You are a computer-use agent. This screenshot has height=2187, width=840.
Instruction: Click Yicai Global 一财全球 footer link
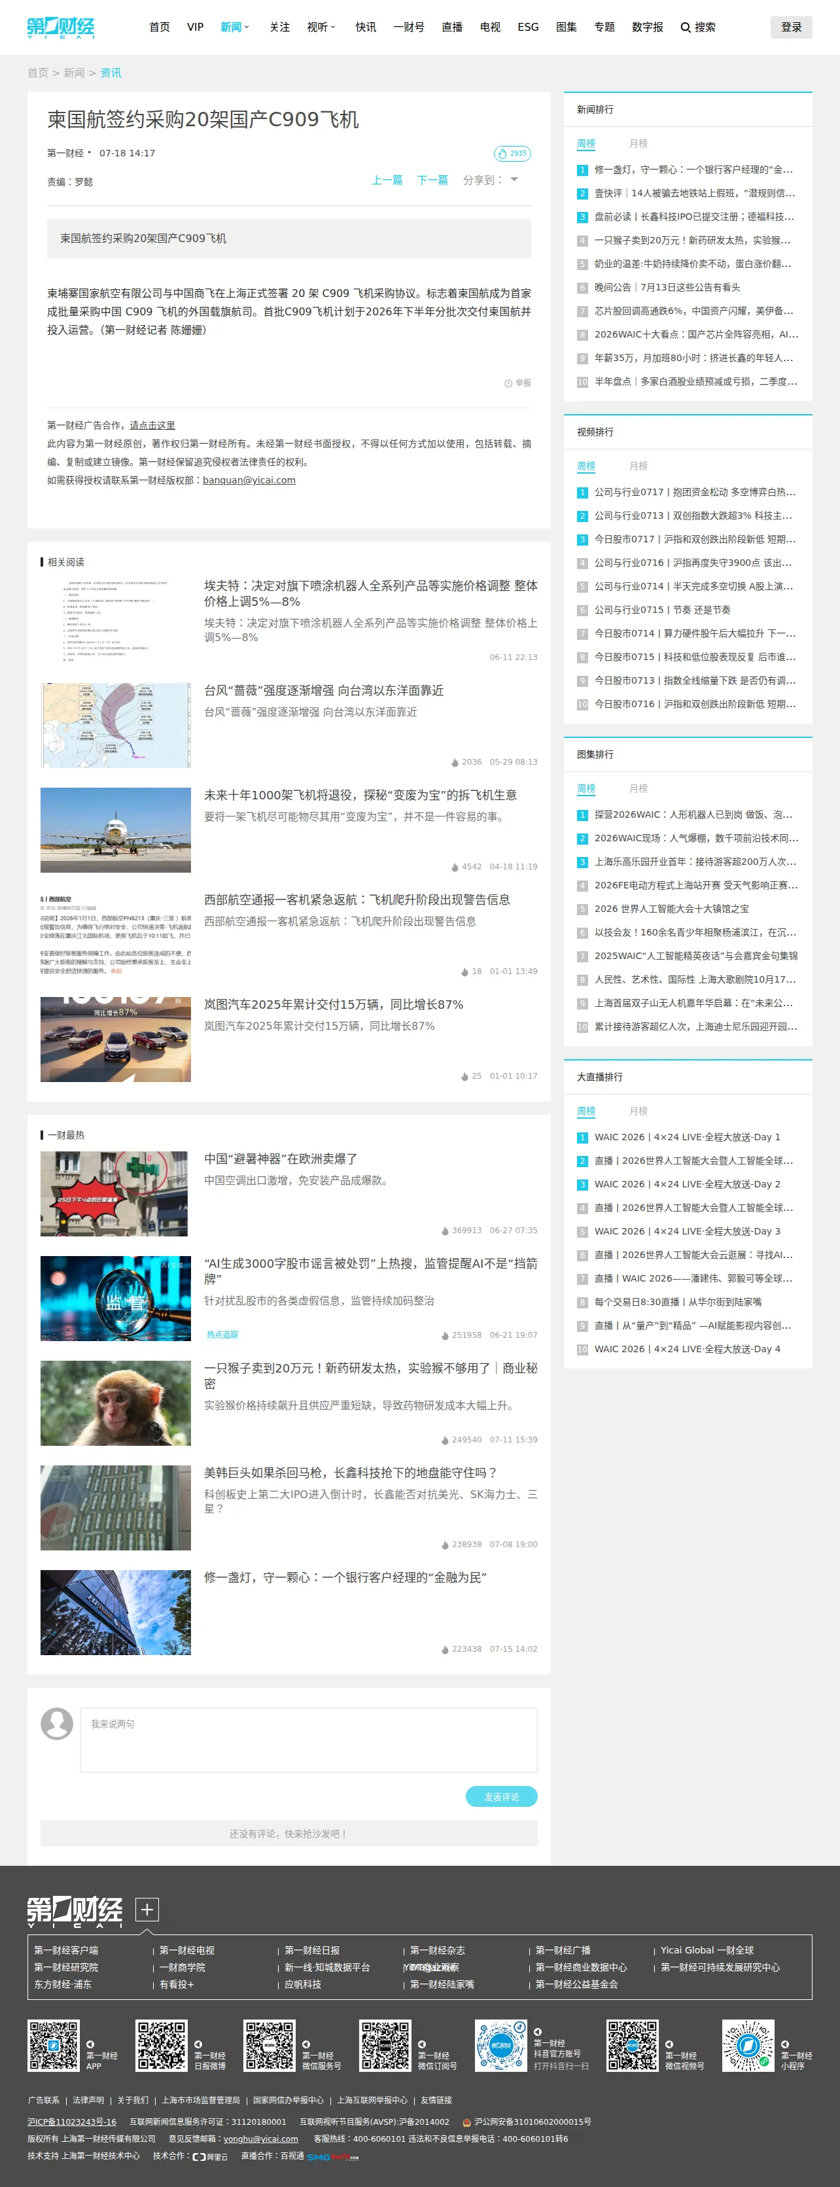click(707, 1950)
